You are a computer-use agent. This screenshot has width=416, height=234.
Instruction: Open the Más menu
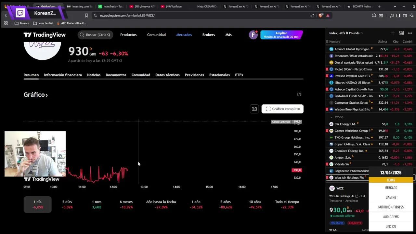click(x=228, y=35)
